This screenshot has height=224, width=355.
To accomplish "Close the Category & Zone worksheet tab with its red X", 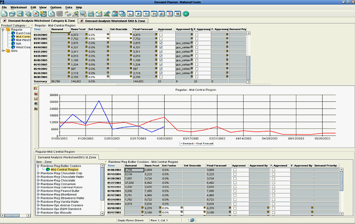I will pyautogui.click(x=4, y=20).
